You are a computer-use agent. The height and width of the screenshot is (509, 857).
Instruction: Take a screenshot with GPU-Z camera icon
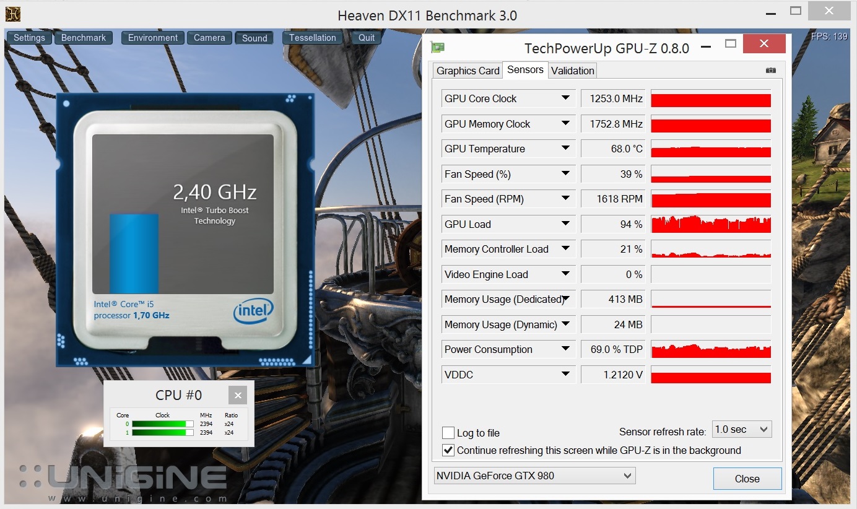770,71
